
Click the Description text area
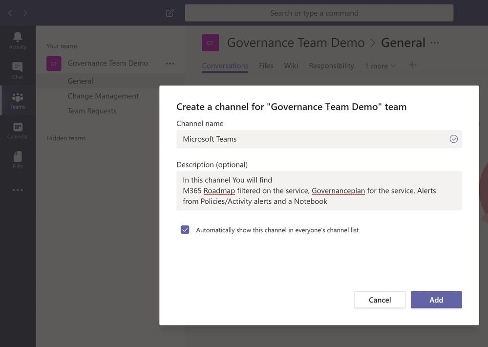click(319, 191)
